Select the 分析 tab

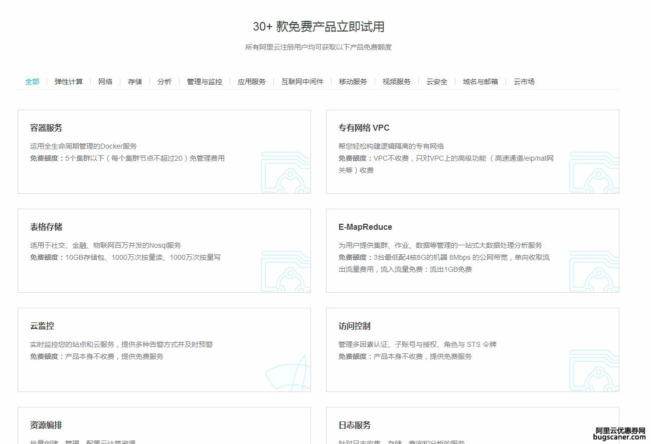coord(165,82)
